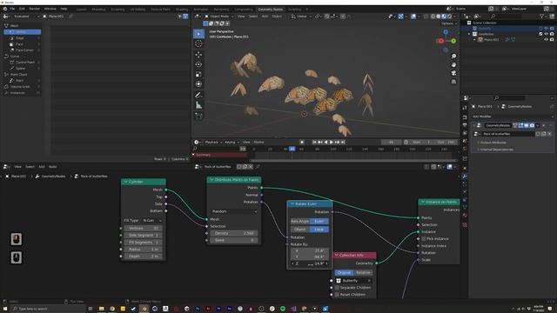Toggle the node editor pin icon

coord(258,167)
